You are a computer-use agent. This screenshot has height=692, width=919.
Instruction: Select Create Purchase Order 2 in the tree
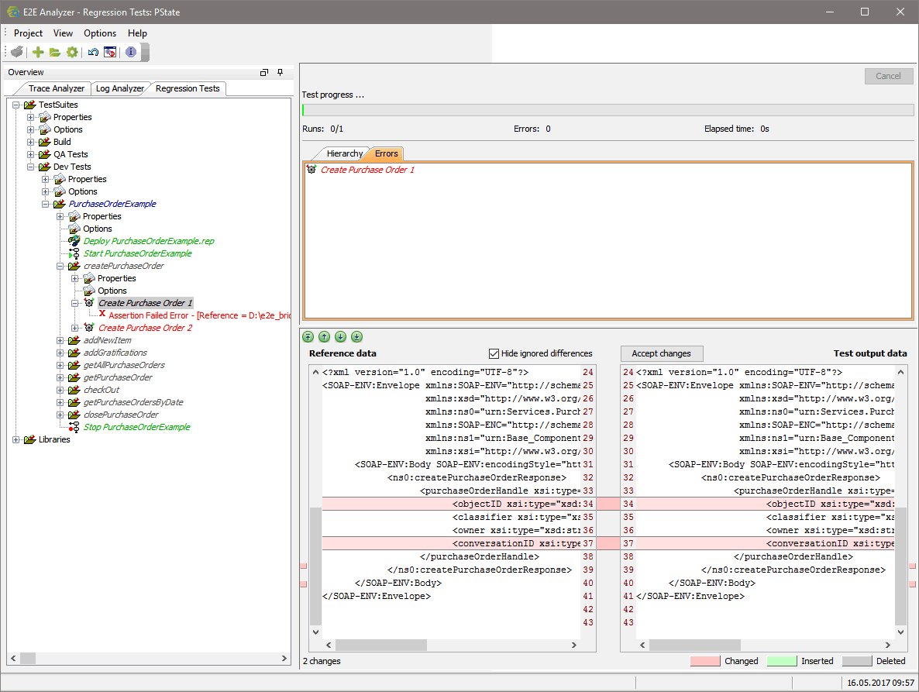click(x=145, y=328)
